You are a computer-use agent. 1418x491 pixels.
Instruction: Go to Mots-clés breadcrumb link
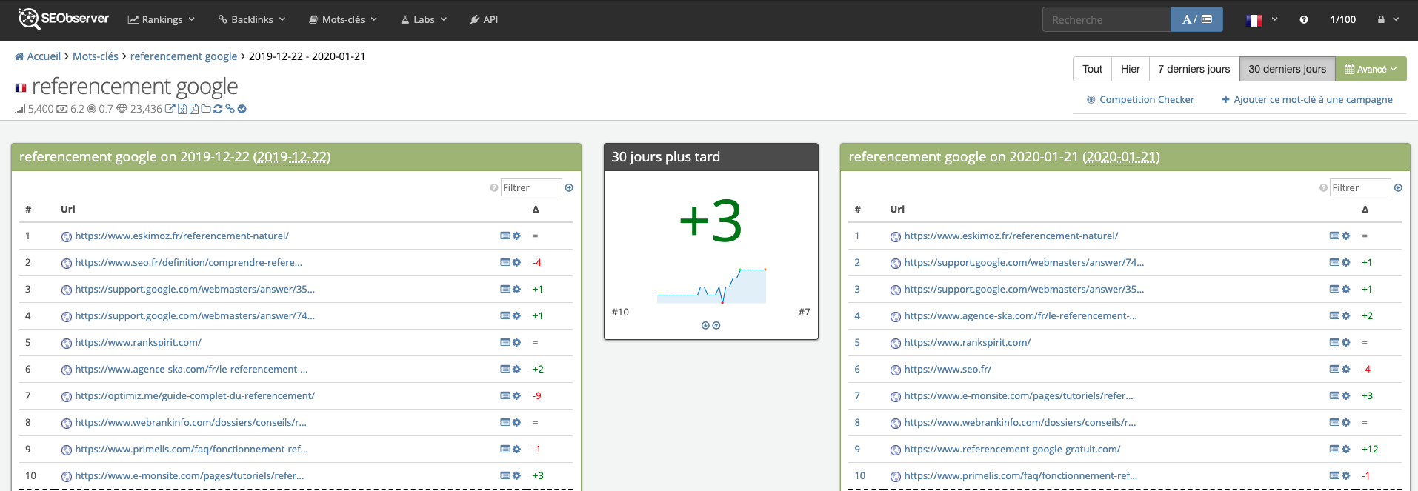coord(96,56)
